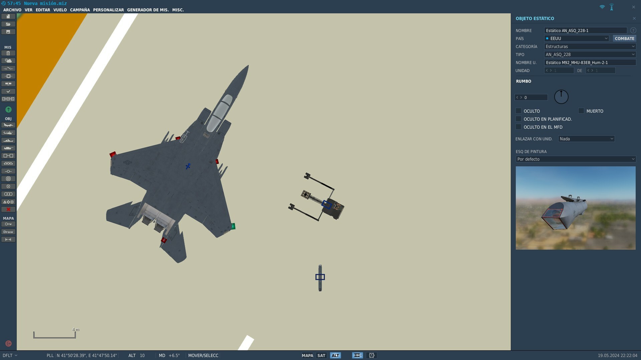Select the place helicopter tool
The image size is (641, 360).
point(8,133)
